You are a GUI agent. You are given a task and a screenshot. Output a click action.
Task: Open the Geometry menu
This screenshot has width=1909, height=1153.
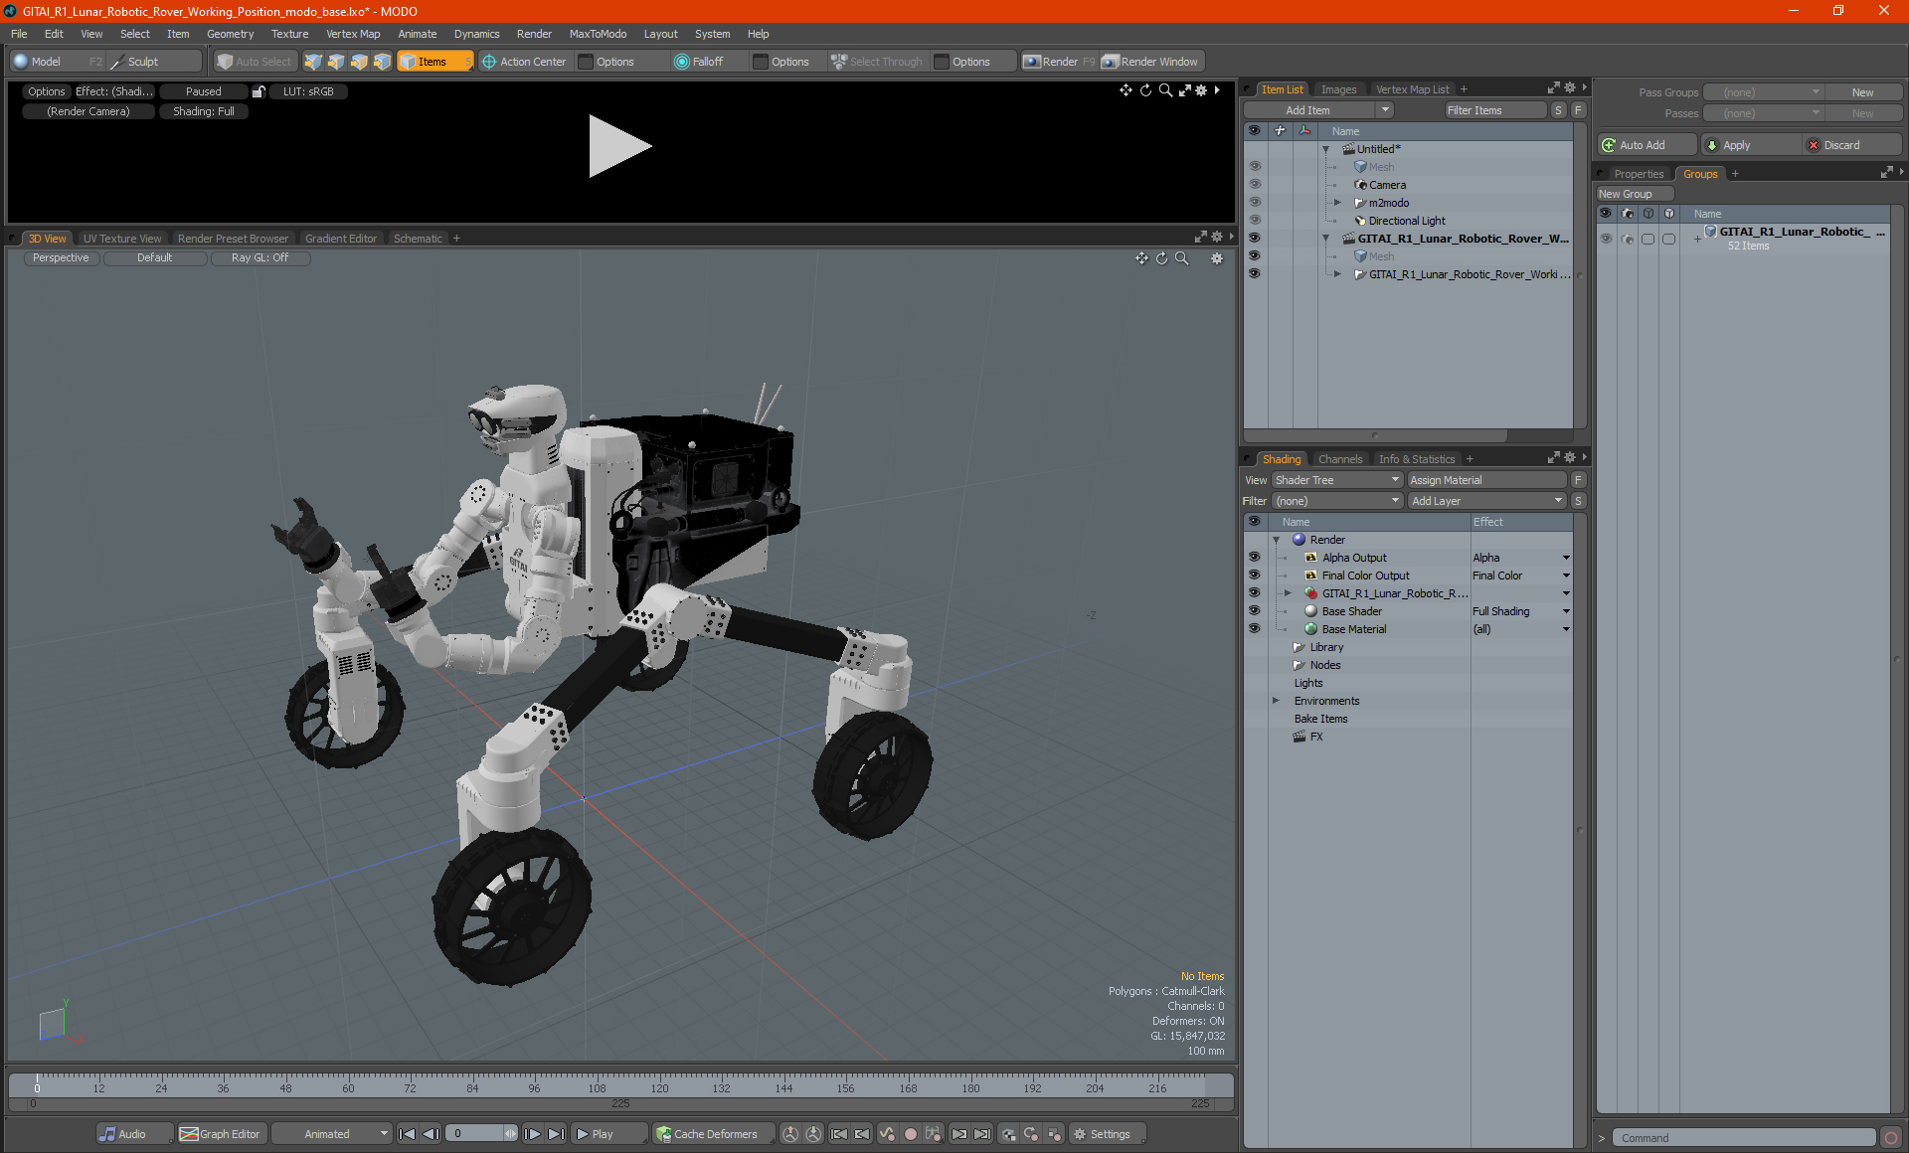(x=230, y=34)
